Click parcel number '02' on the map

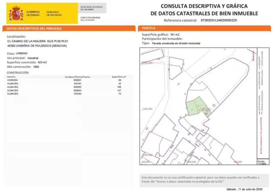tap(214, 105)
